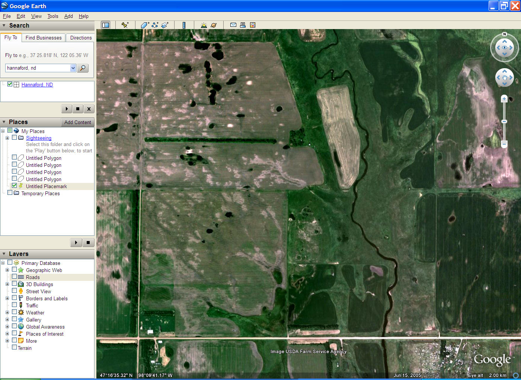Uncheck the Untitled Placemark checkbox

coord(14,186)
